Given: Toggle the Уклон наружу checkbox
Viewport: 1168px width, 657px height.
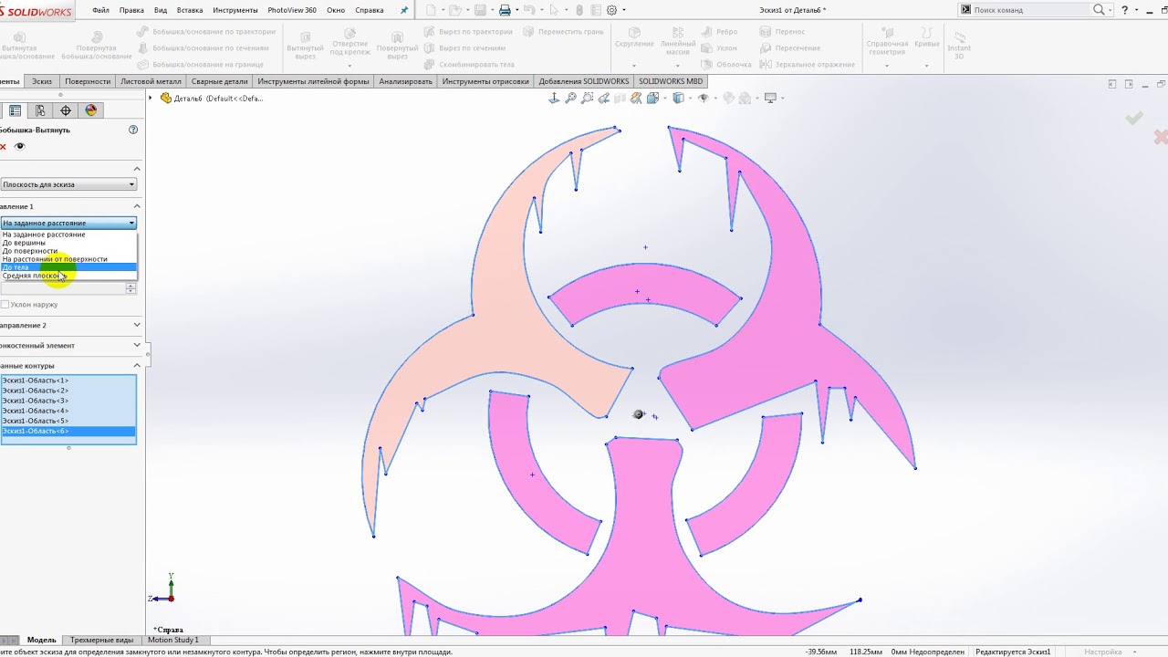Looking at the screenshot, I should pos(5,304).
